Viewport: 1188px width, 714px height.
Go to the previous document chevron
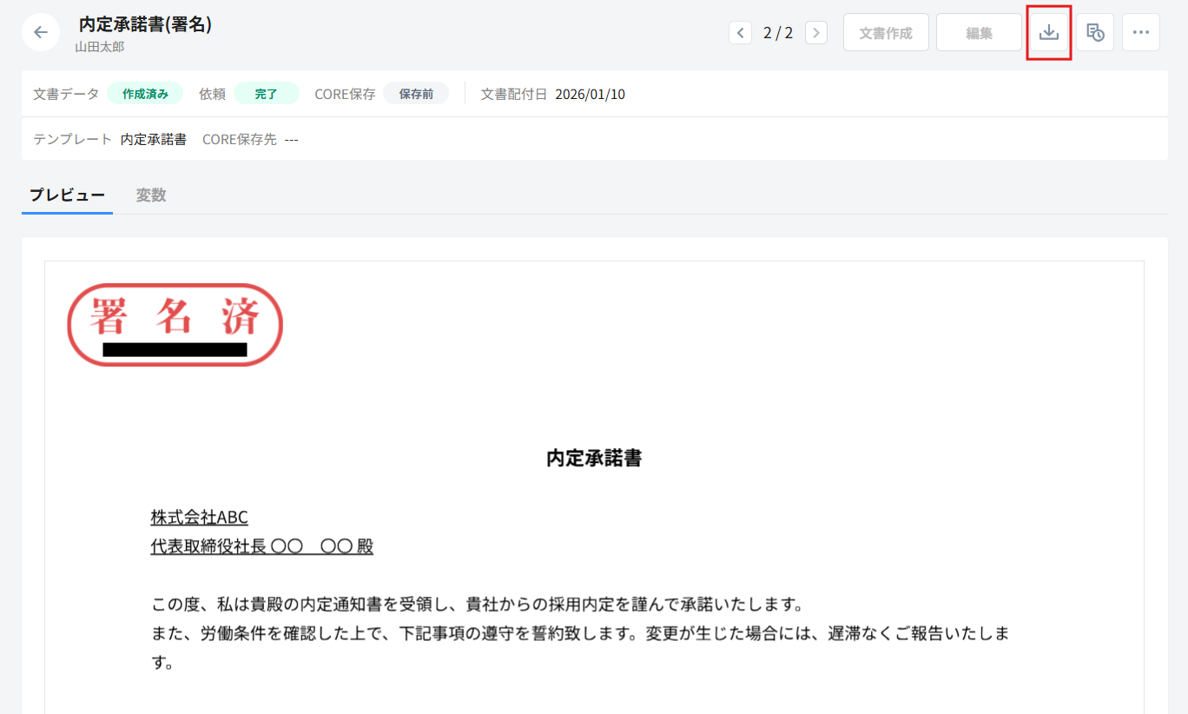coord(740,33)
